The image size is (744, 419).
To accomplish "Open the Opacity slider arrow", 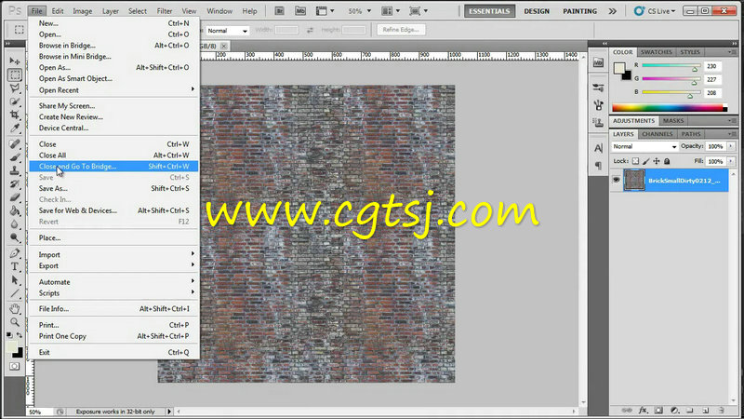I will coord(731,146).
